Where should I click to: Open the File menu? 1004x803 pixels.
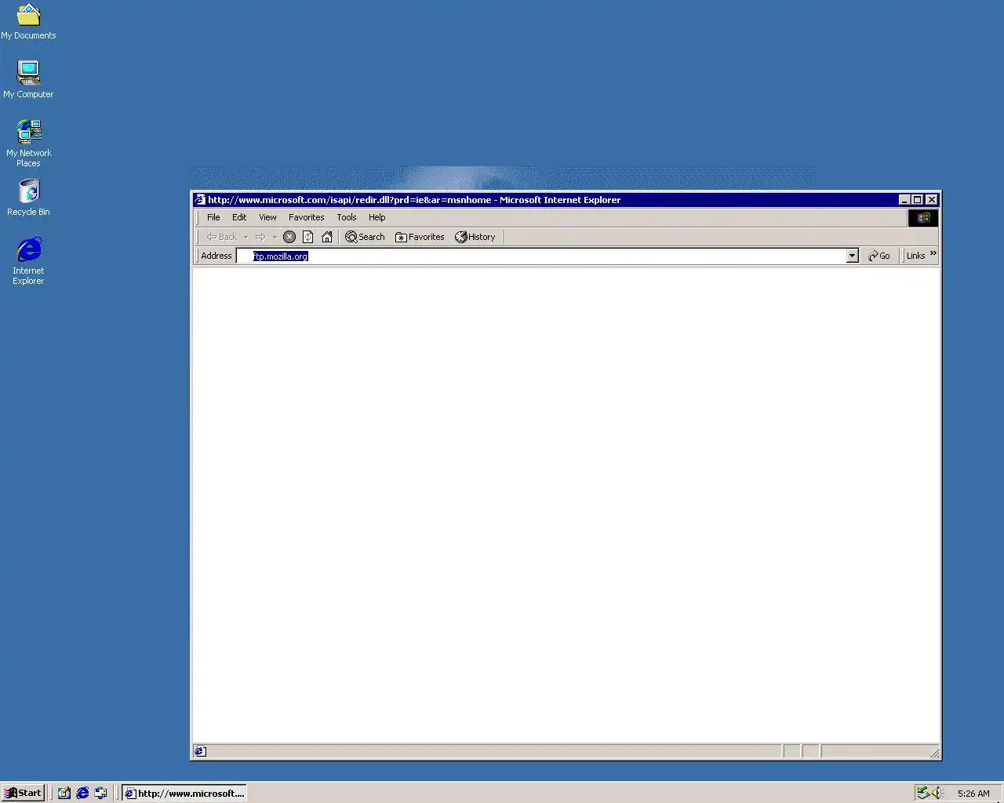(x=213, y=217)
